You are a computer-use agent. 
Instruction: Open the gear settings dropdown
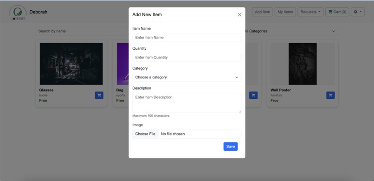point(358,12)
